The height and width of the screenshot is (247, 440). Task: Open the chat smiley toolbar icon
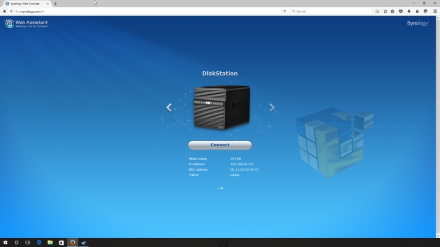[x=425, y=12]
